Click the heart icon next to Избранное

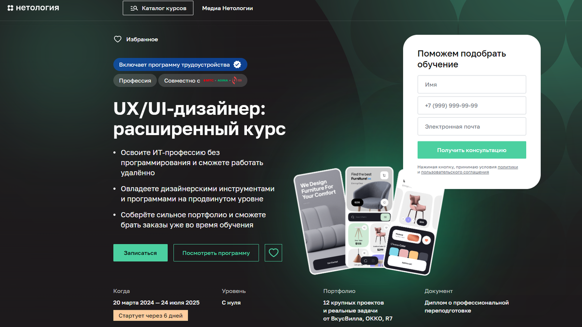[x=117, y=39]
